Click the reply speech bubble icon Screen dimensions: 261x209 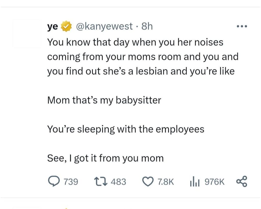click(53, 181)
